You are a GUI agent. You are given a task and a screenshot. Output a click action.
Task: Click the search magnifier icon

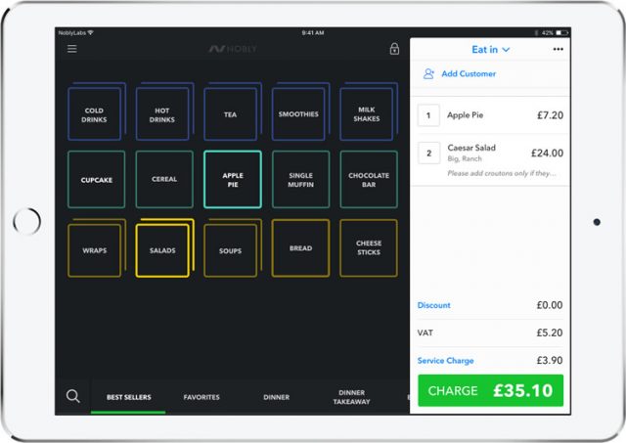[x=72, y=396]
